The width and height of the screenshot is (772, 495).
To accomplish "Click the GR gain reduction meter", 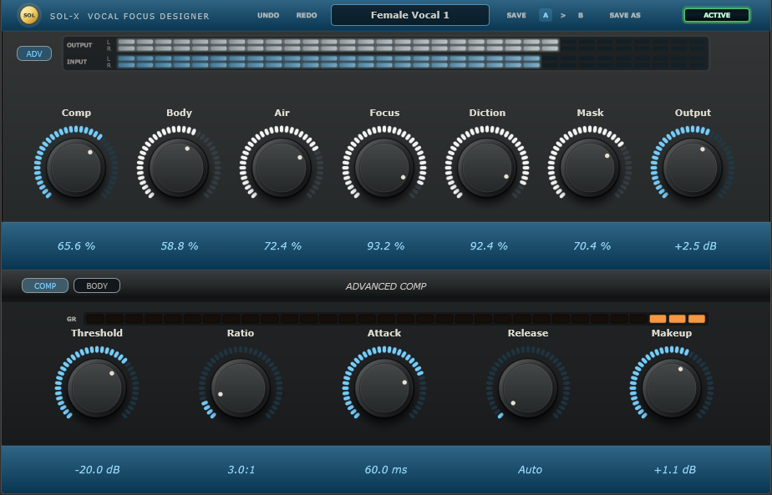I will pyautogui.click(x=396, y=319).
